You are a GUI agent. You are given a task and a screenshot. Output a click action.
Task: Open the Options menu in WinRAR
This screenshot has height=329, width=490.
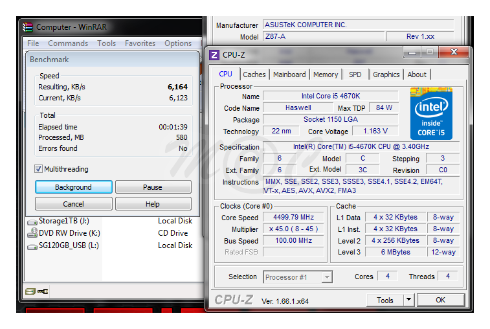point(178,43)
